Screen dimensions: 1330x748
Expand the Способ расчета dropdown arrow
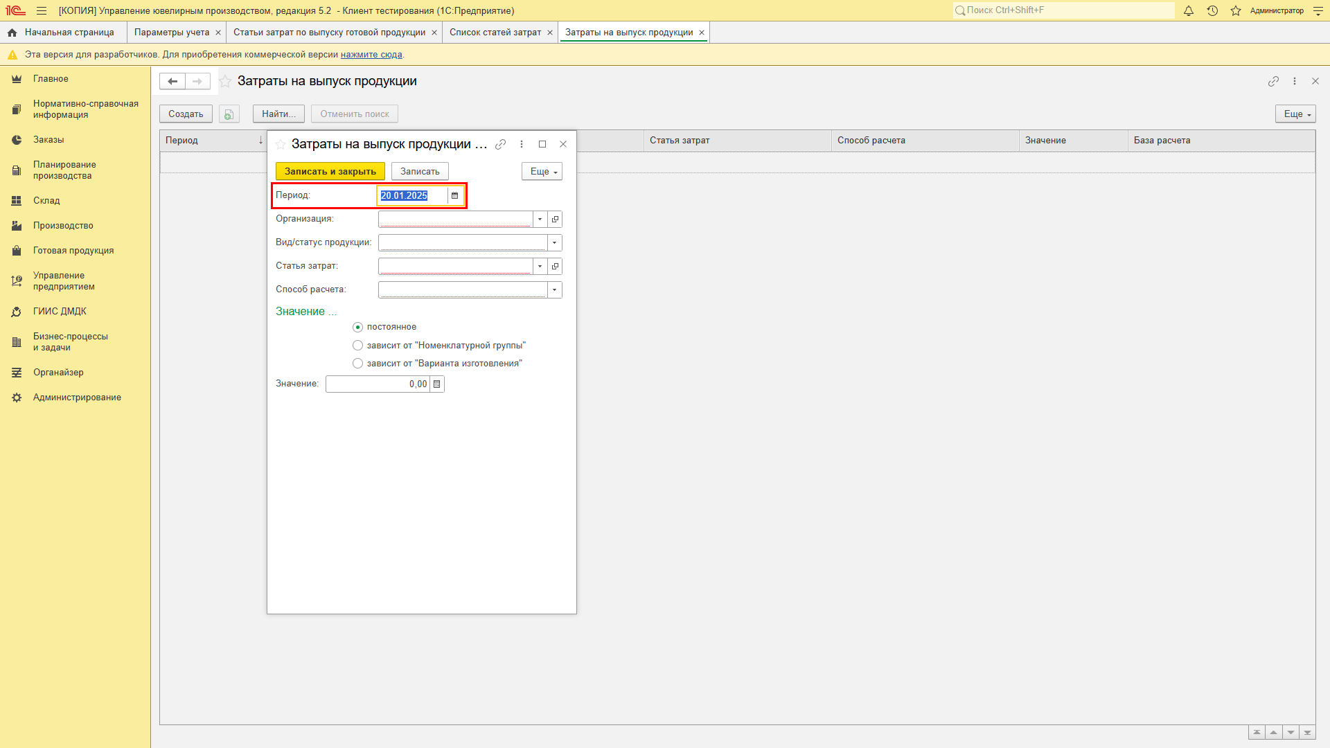coord(555,290)
